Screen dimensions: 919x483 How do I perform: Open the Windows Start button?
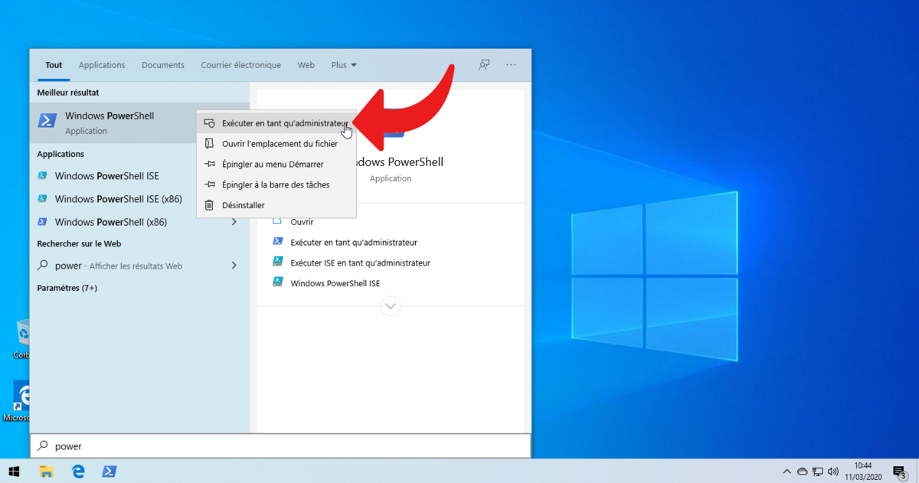[x=14, y=471]
